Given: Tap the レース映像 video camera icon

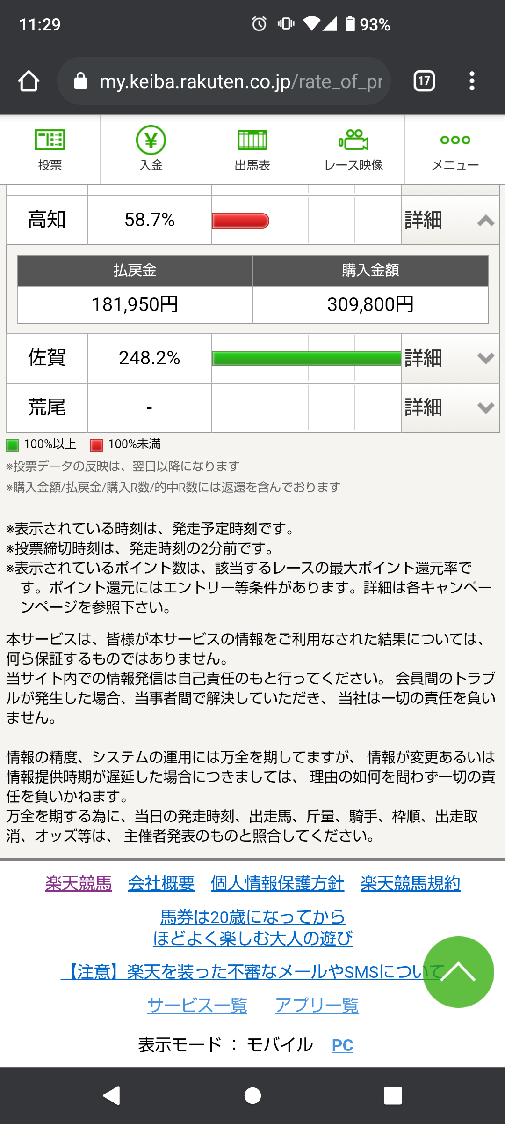Looking at the screenshot, I should pyautogui.click(x=353, y=140).
